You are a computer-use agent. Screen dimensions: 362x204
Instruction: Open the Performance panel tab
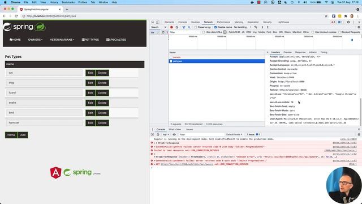pyautogui.click(x=223, y=22)
